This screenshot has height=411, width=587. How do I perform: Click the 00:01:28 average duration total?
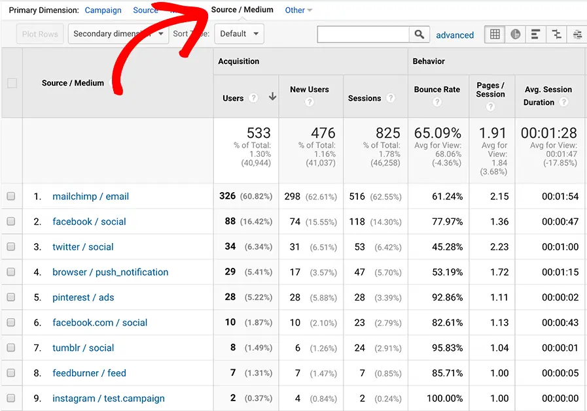(549, 133)
